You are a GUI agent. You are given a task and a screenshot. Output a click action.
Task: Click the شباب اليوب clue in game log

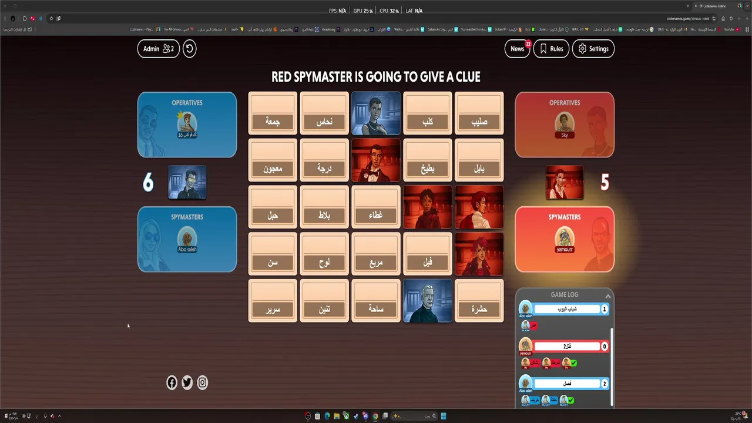point(567,309)
